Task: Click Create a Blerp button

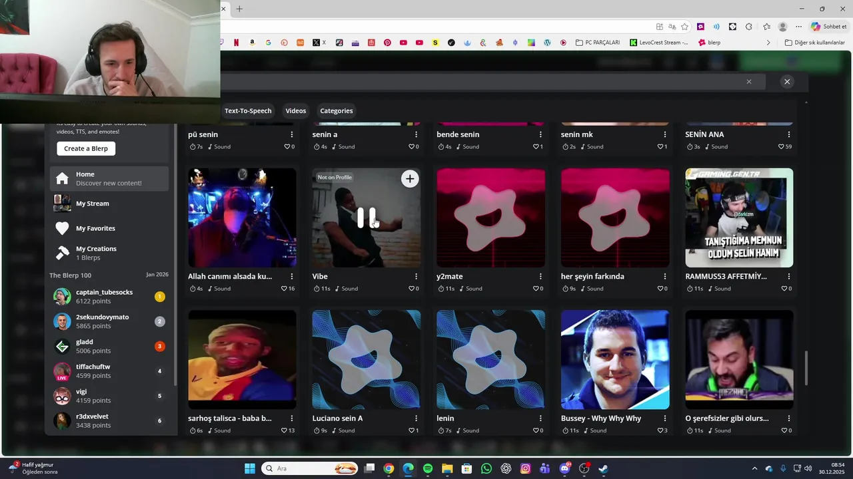Action: (86, 148)
